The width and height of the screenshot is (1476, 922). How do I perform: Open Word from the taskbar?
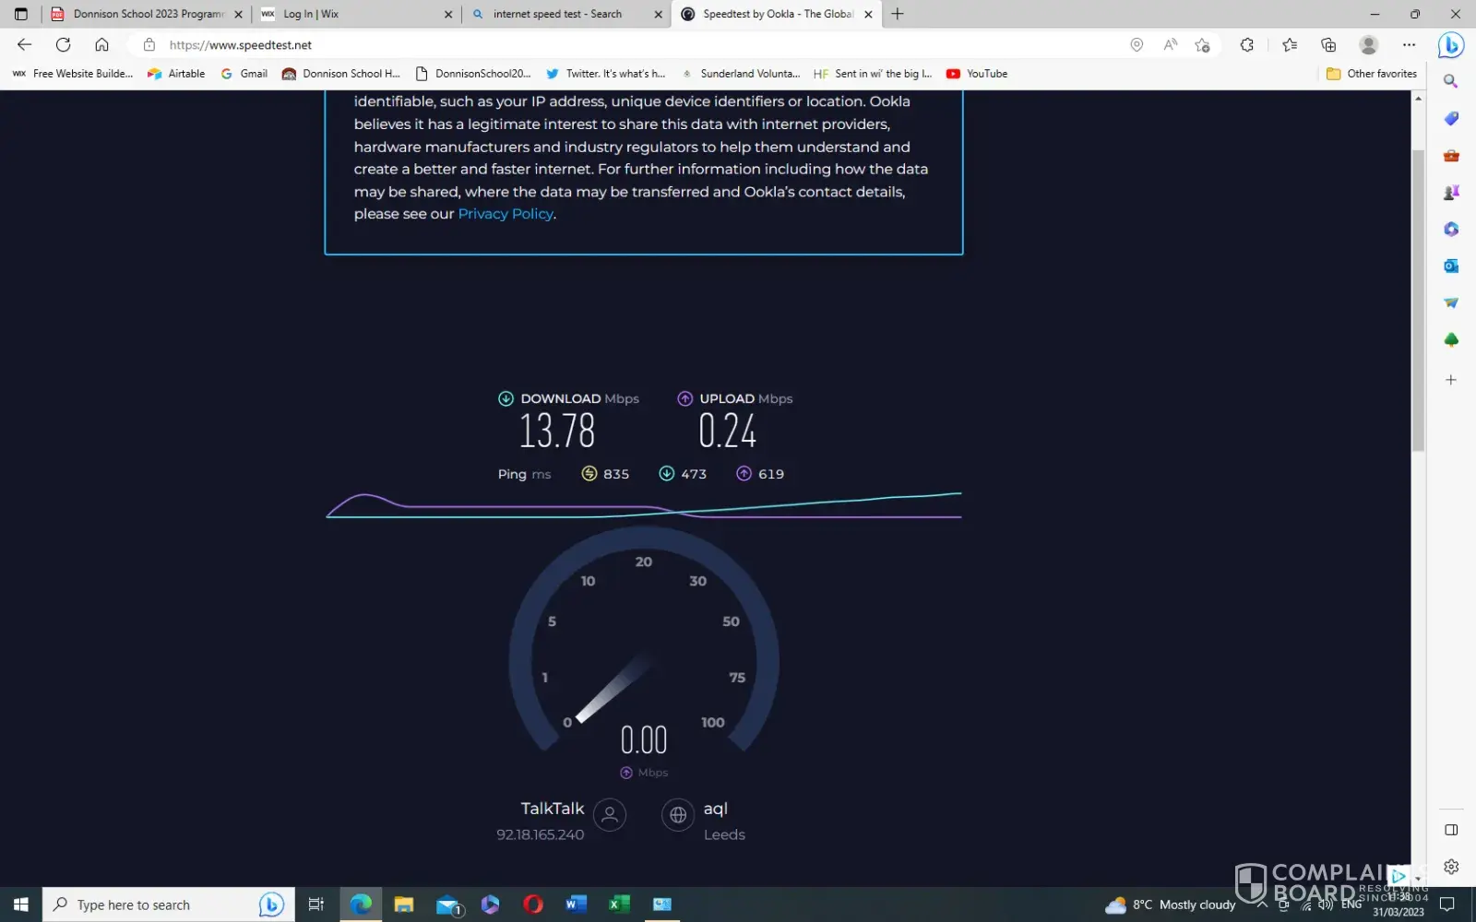coord(576,904)
